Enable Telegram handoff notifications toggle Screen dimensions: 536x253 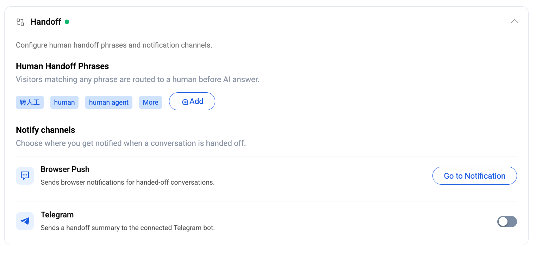(x=507, y=222)
